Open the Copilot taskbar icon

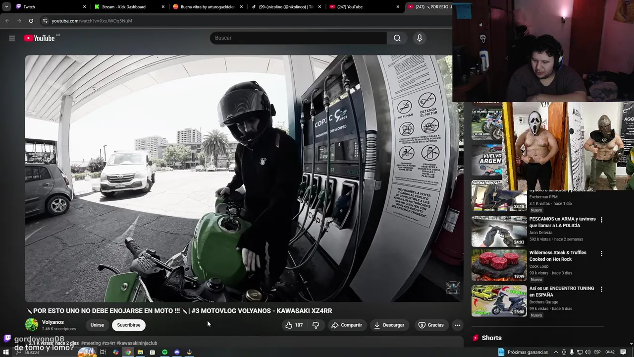[x=115, y=352]
